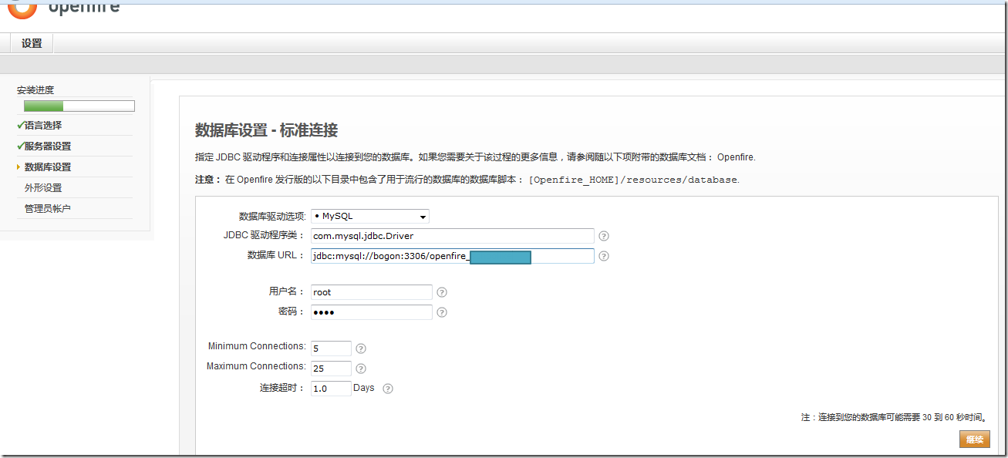
Task: Click the 安装进度 label
Action: (x=35, y=90)
